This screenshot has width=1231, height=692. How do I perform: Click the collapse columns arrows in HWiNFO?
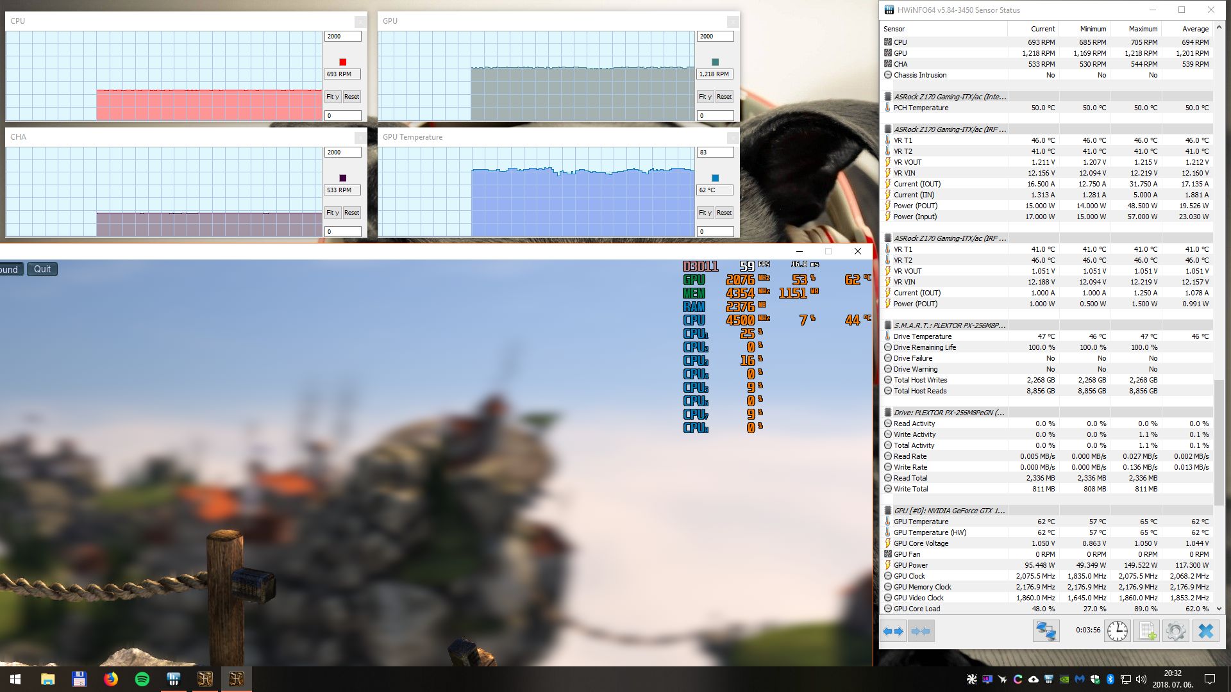pyautogui.click(x=921, y=631)
